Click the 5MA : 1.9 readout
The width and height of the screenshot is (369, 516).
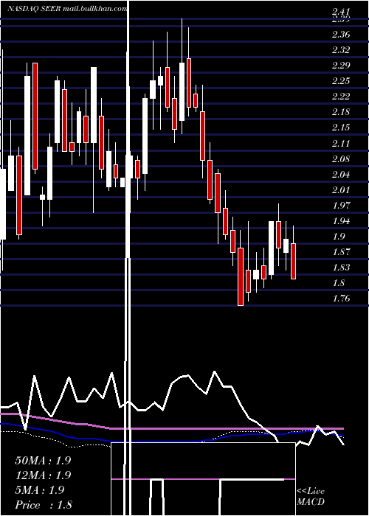[40, 490]
